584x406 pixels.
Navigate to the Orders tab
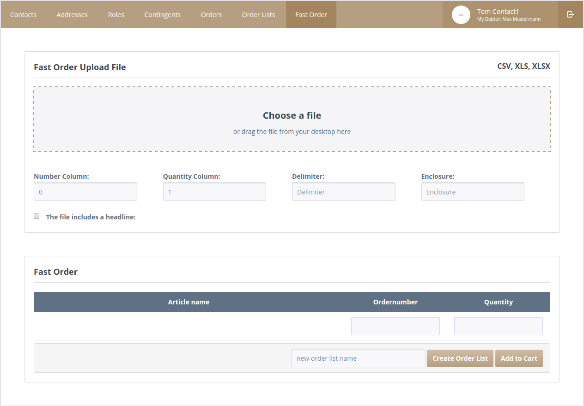[x=211, y=15]
